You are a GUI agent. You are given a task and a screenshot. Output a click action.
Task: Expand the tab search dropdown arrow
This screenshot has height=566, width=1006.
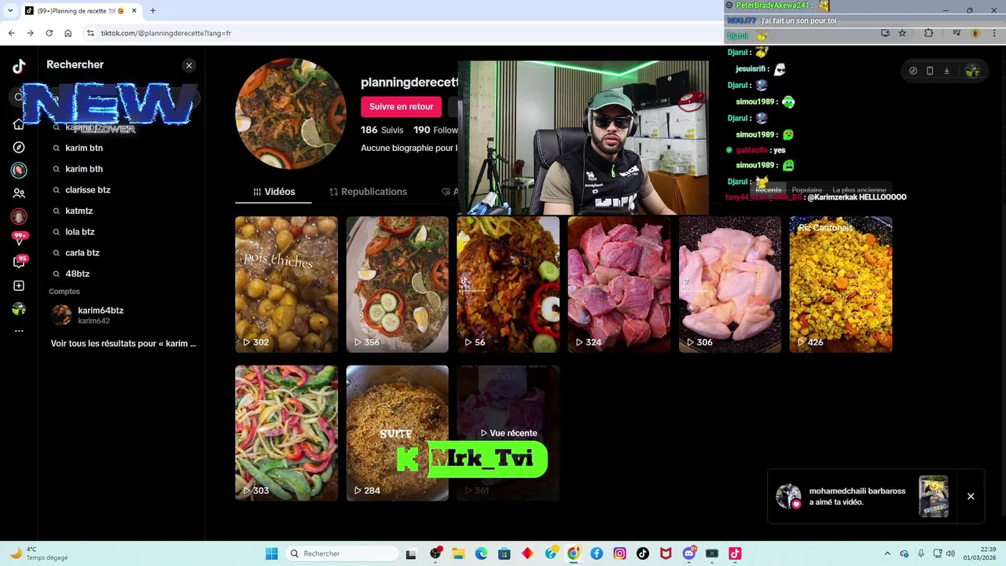tap(9, 11)
